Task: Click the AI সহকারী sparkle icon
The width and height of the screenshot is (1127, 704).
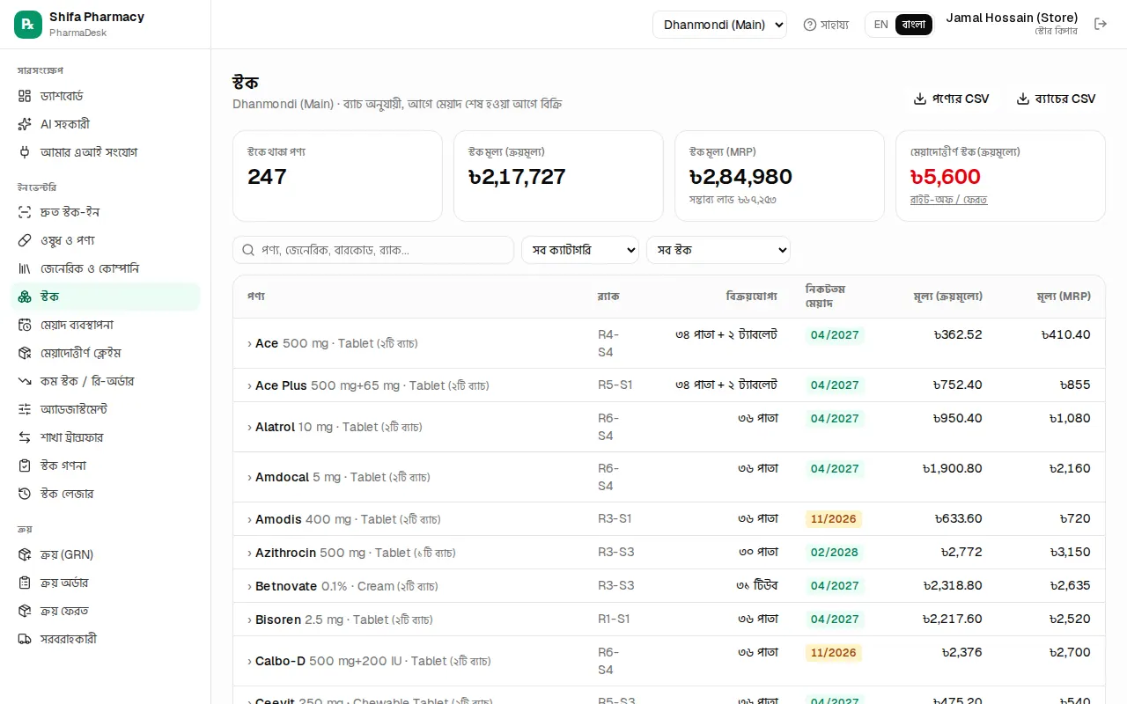Action: pyautogui.click(x=25, y=124)
